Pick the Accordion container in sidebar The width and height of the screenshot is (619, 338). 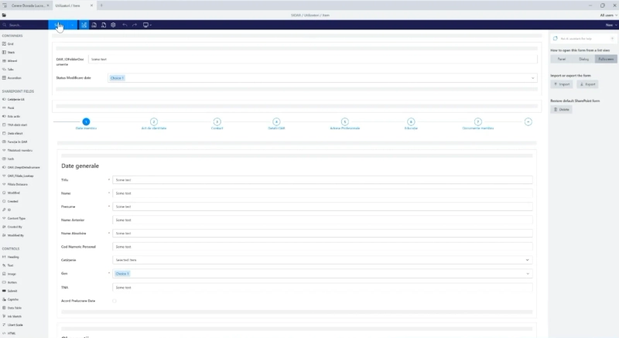(x=12, y=77)
